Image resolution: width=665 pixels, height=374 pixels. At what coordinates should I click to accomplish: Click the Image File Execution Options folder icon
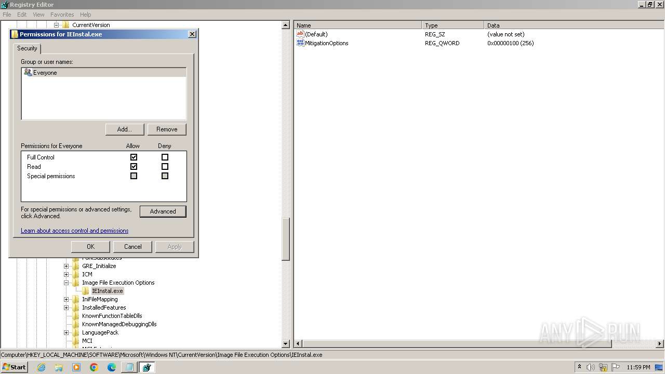click(76, 283)
